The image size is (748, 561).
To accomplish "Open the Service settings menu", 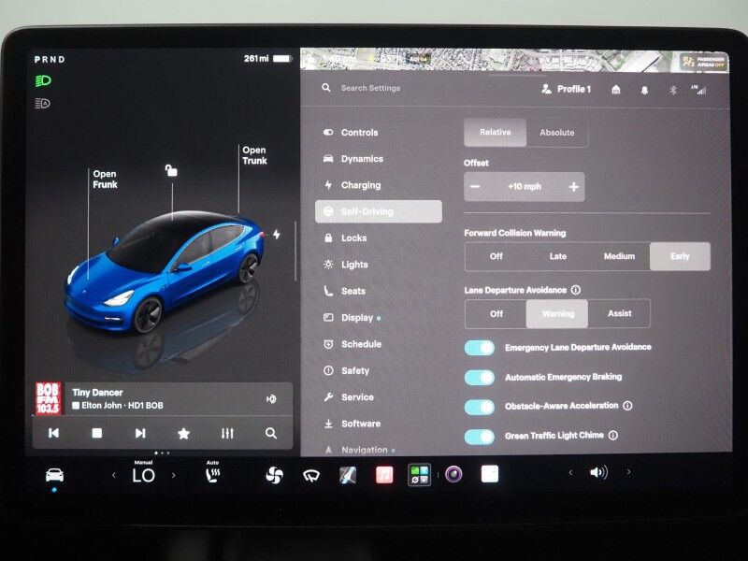I will 349,396.
